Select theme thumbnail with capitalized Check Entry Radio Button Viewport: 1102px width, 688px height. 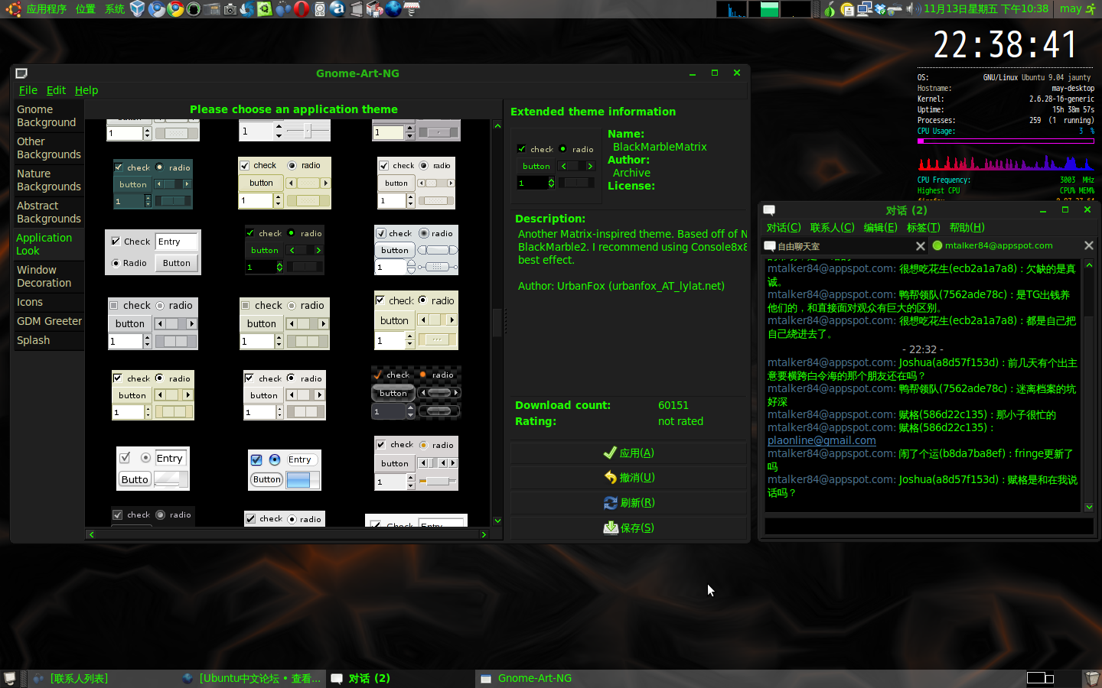[x=153, y=252]
